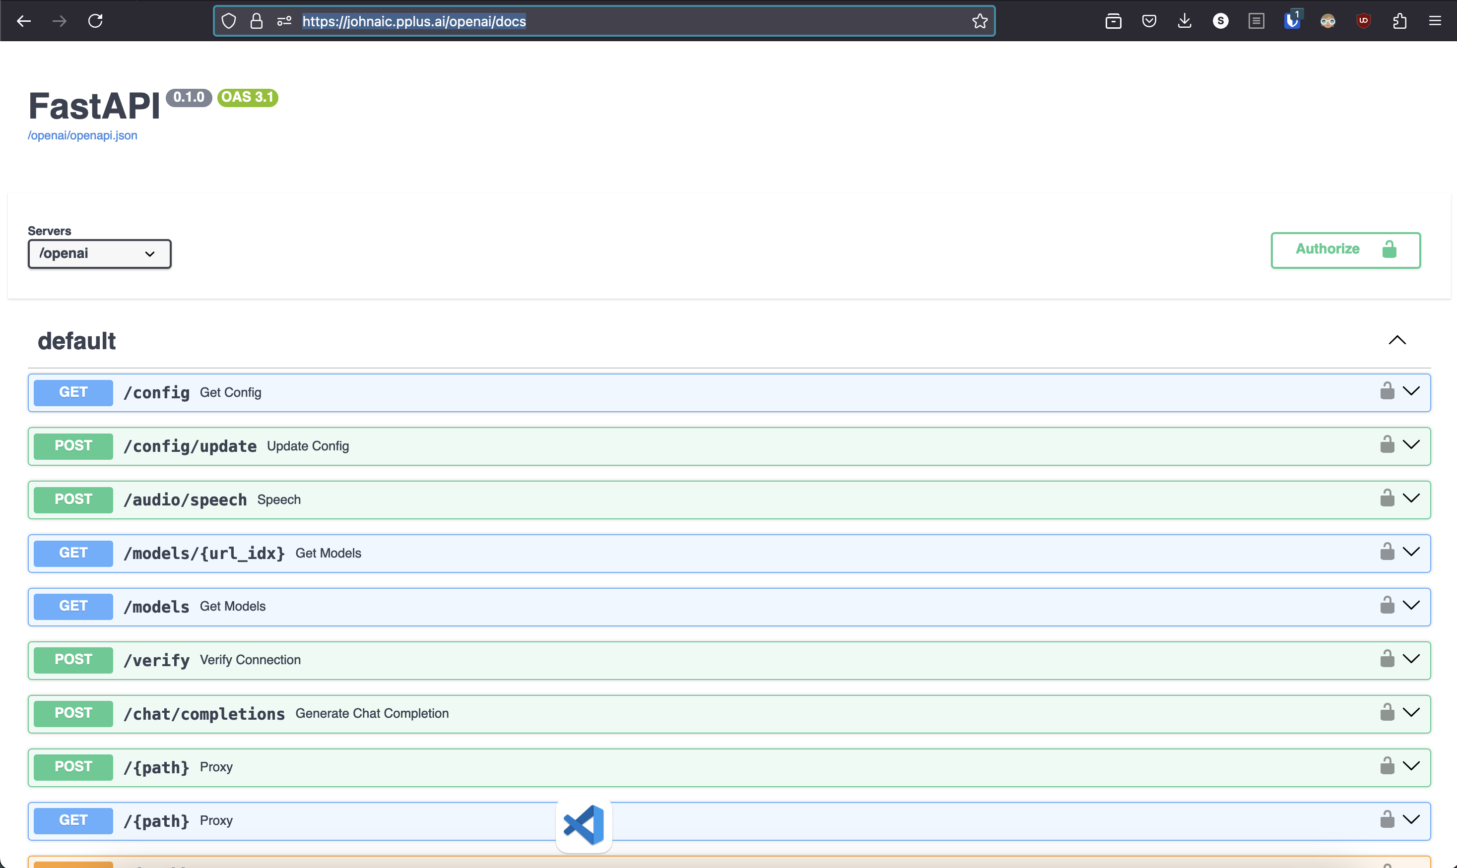Screen dimensions: 1457x868
Task: Expand /verify endpoint chevron
Action: tap(1411, 659)
